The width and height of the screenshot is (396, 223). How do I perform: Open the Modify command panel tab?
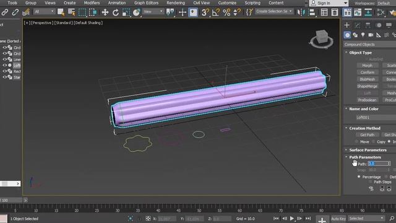point(358,25)
